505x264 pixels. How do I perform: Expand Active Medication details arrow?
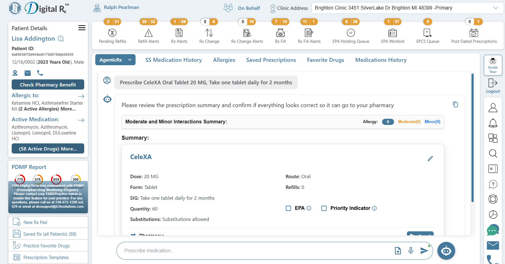[x=81, y=120]
